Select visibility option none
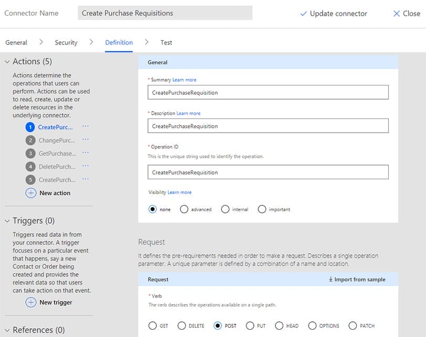Image resolution: width=426 pixels, height=337 pixels. pyautogui.click(x=153, y=209)
